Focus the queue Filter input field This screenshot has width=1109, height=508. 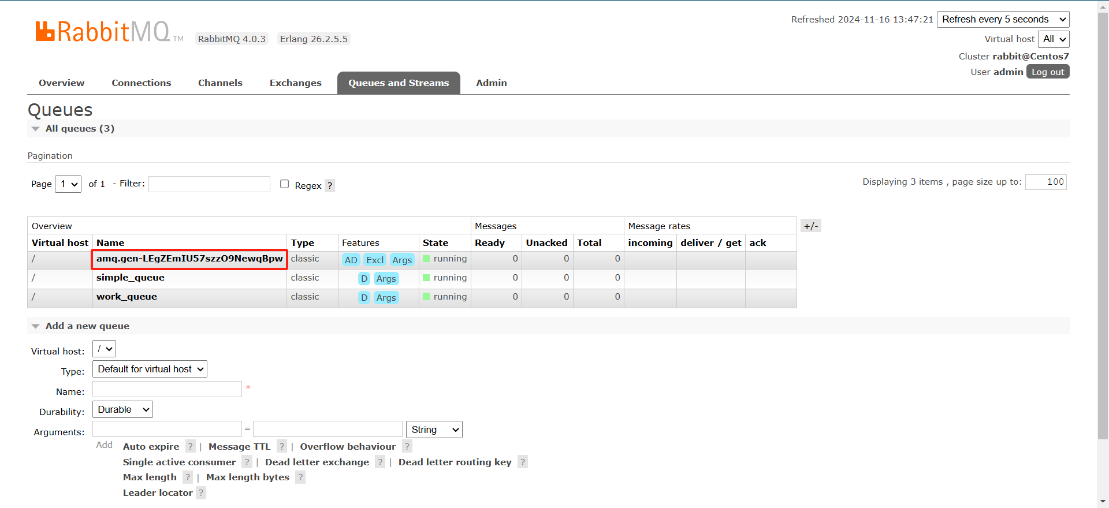coord(209,184)
